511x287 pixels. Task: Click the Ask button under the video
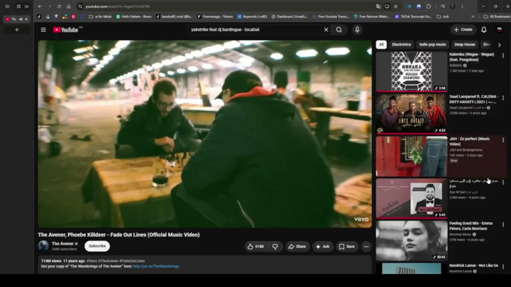[323, 246]
